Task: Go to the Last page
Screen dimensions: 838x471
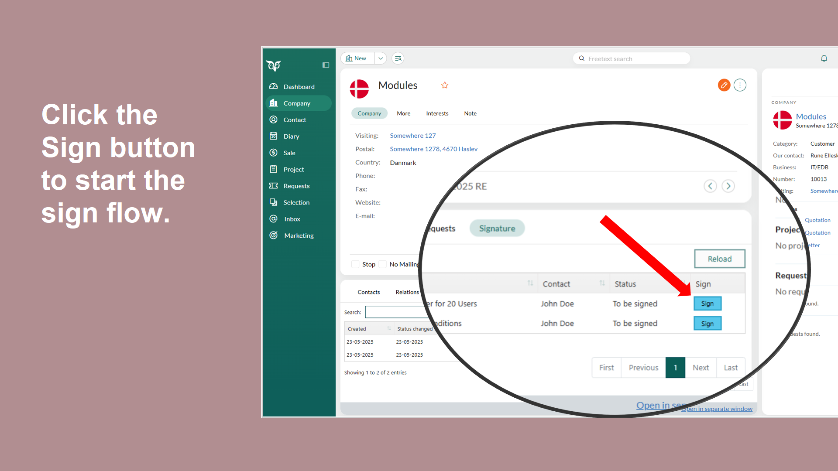Action: click(x=731, y=368)
